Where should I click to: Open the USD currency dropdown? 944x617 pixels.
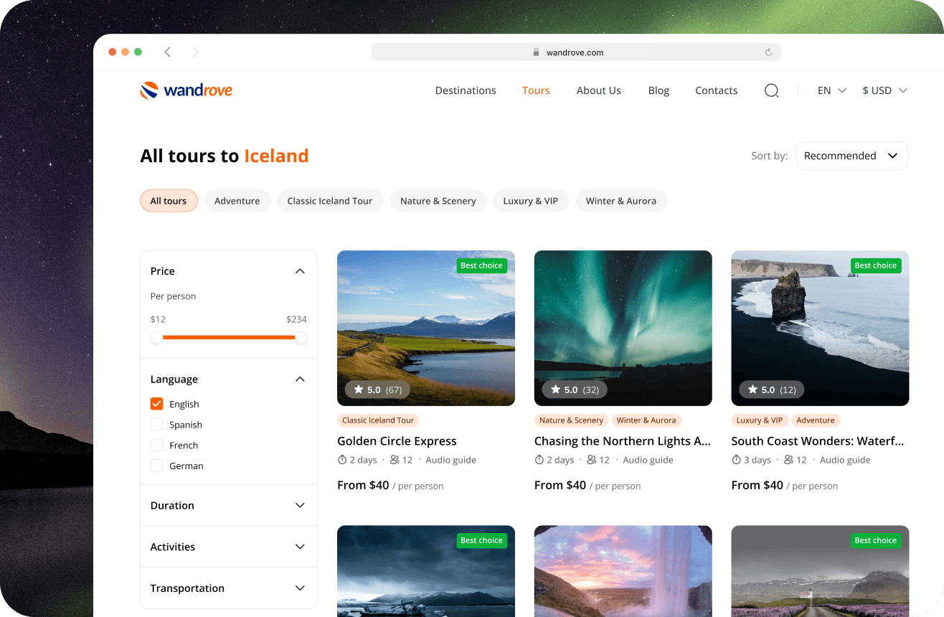(884, 90)
